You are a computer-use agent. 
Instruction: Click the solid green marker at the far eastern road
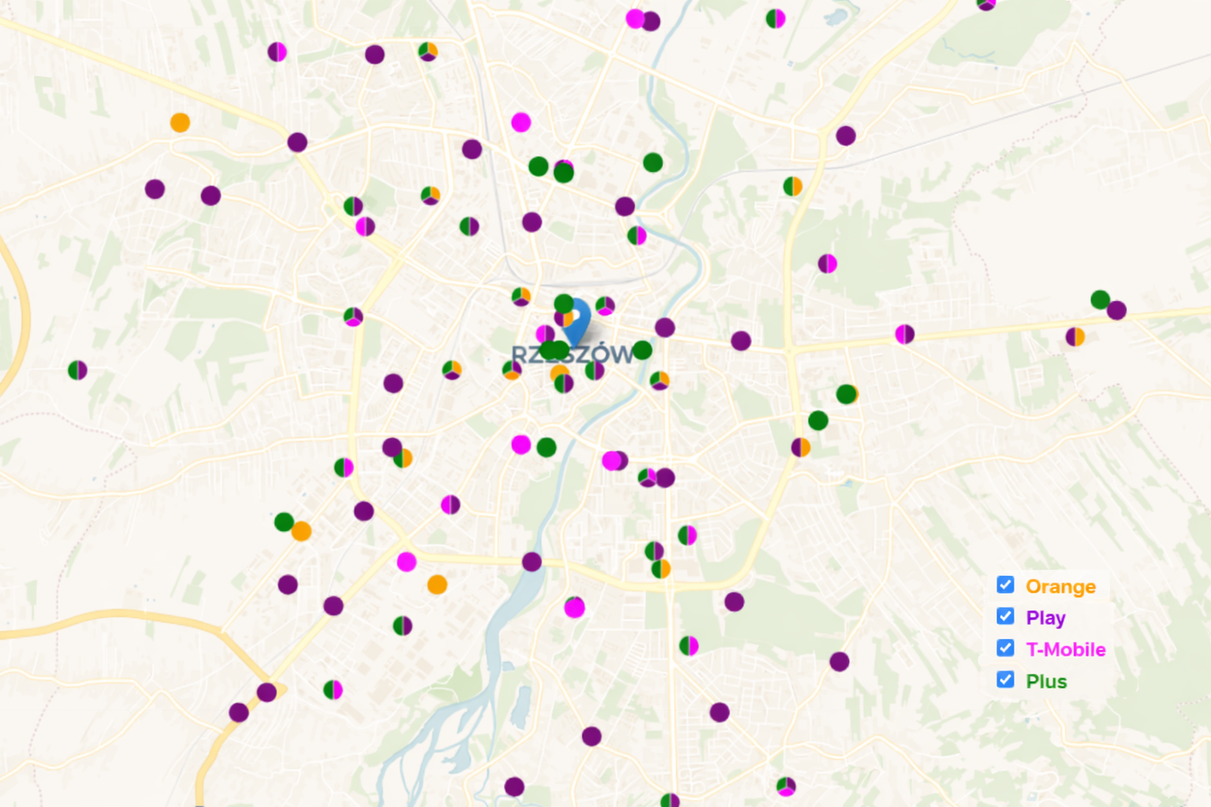click(x=1100, y=299)
